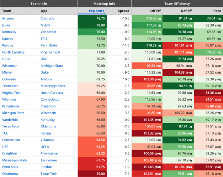Open Mississippi State in the Team column

[15, 160]
